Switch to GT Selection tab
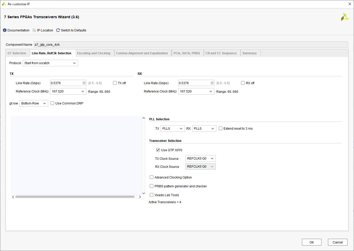Screen dimensions: 354x251 coord(17,53)
